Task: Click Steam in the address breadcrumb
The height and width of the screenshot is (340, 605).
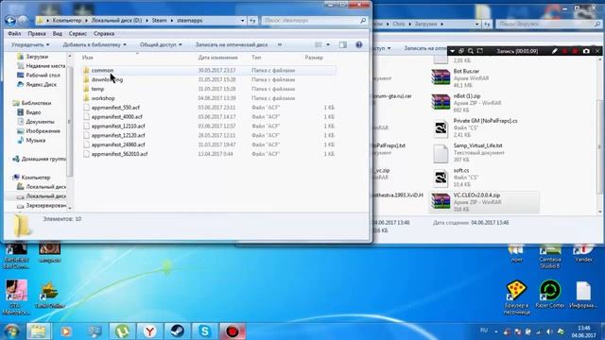Action: pyautogui.click(x=160, y=21)
